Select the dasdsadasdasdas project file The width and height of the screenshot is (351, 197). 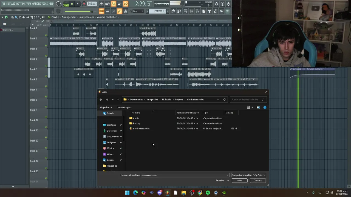141,129
